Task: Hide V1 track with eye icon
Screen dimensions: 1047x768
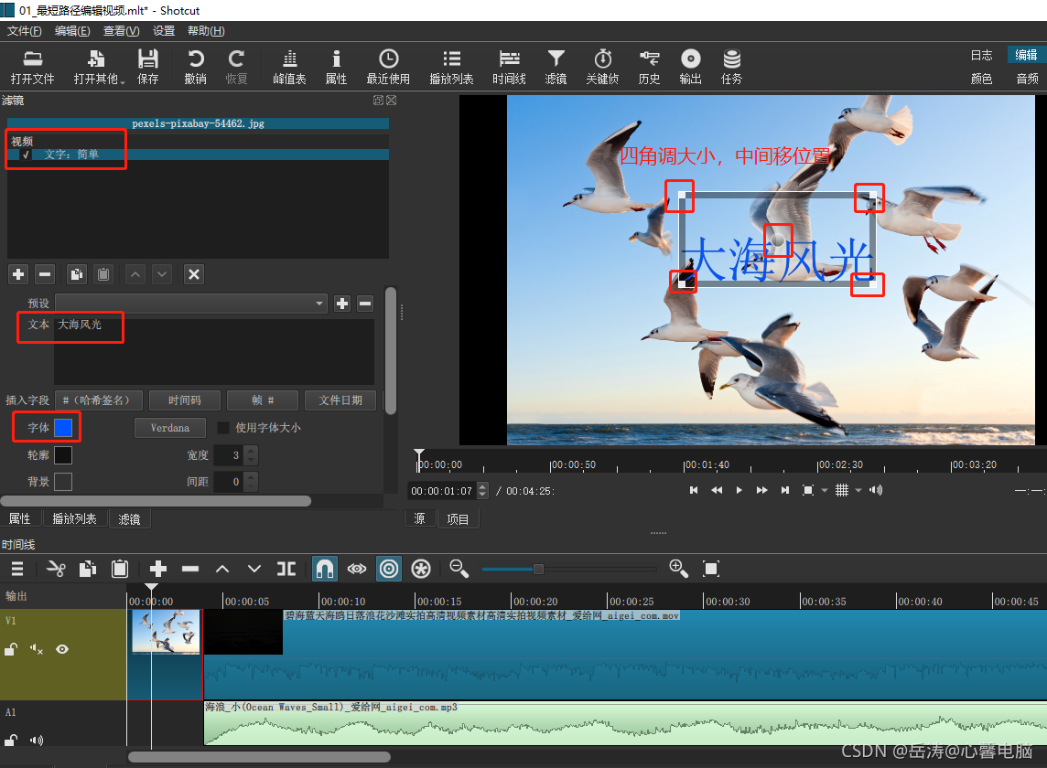Action: click(x=62, y=649)
